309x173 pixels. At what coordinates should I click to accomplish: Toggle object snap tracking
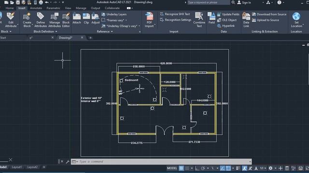(x=223, y=168)
